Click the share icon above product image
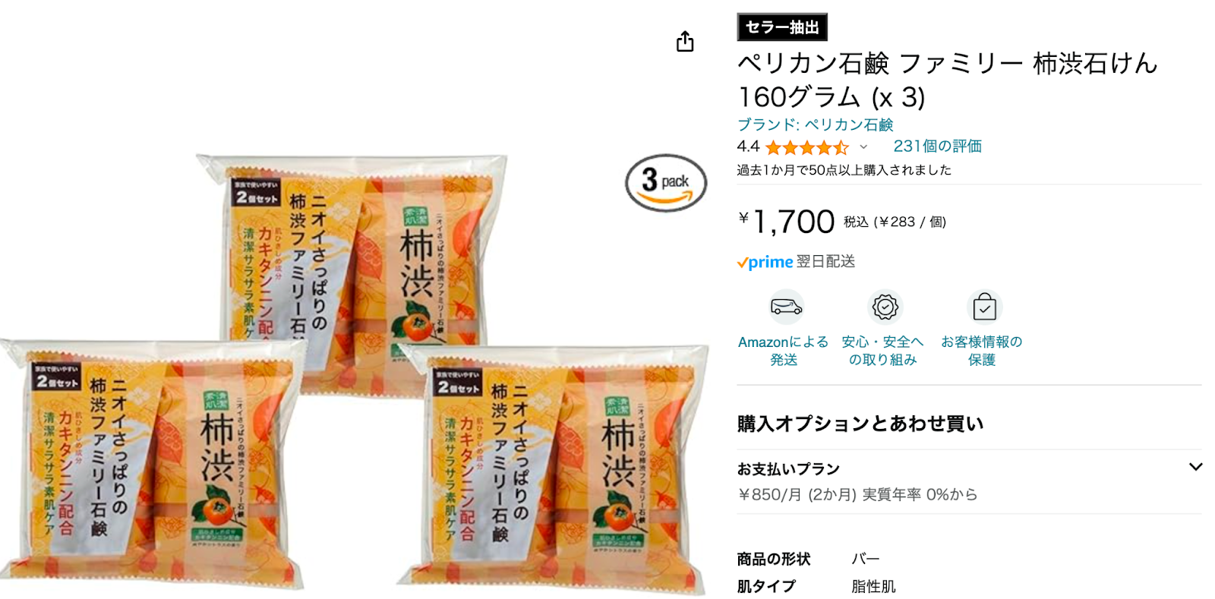This screenshot has width=1215, height=599. (685, 41)
